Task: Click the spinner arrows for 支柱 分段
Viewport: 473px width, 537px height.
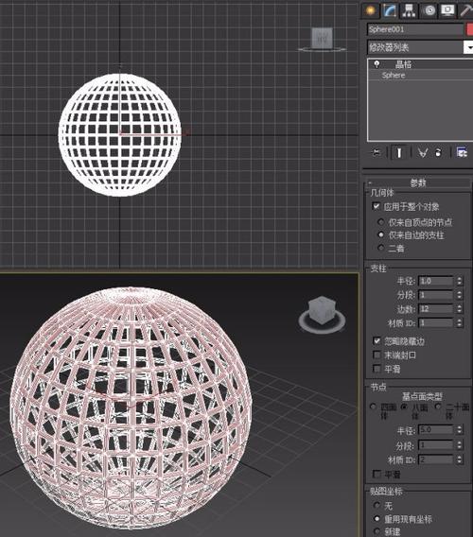Action: [460, 295]
